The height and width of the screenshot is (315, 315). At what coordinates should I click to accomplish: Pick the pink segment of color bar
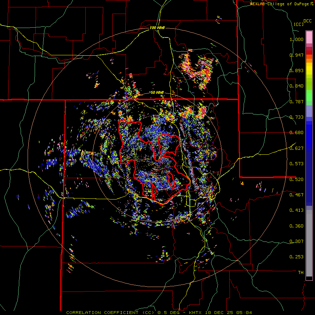coord(309,37)
